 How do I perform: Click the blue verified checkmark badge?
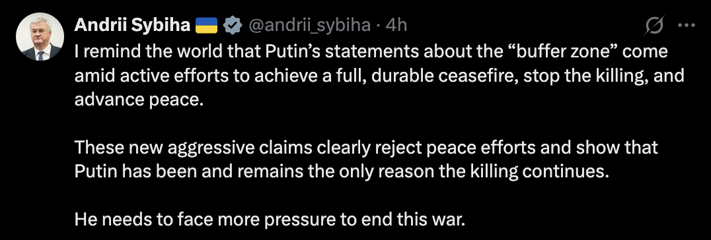click(x=232, y=26)
